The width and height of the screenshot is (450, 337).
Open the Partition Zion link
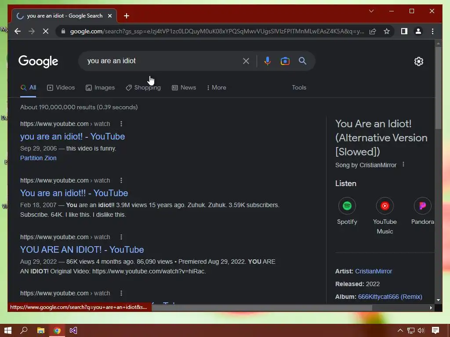pos(38,158)
